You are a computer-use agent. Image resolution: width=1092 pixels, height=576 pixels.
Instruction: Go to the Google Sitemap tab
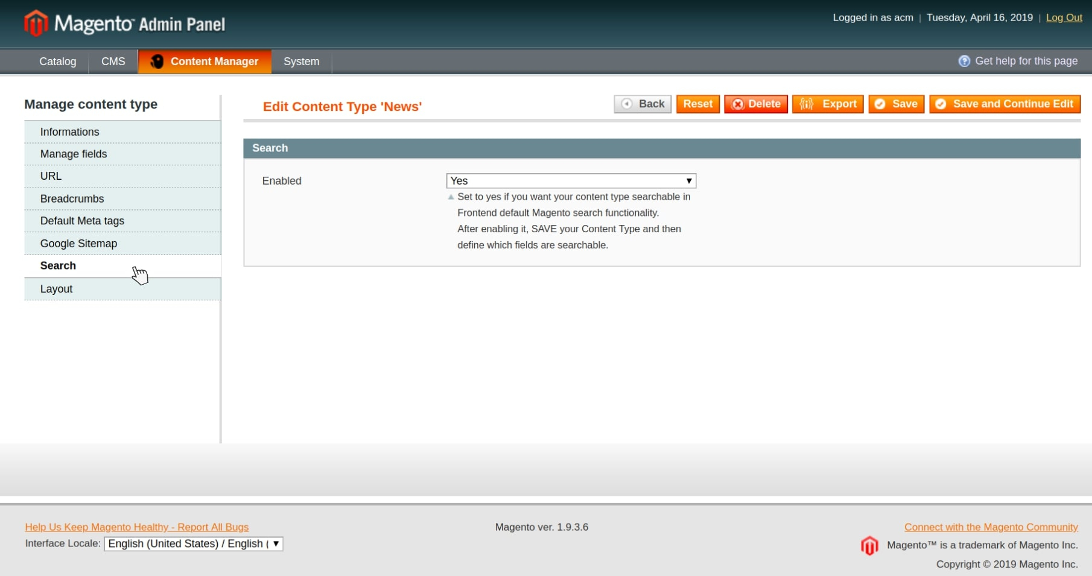(78, 243)
